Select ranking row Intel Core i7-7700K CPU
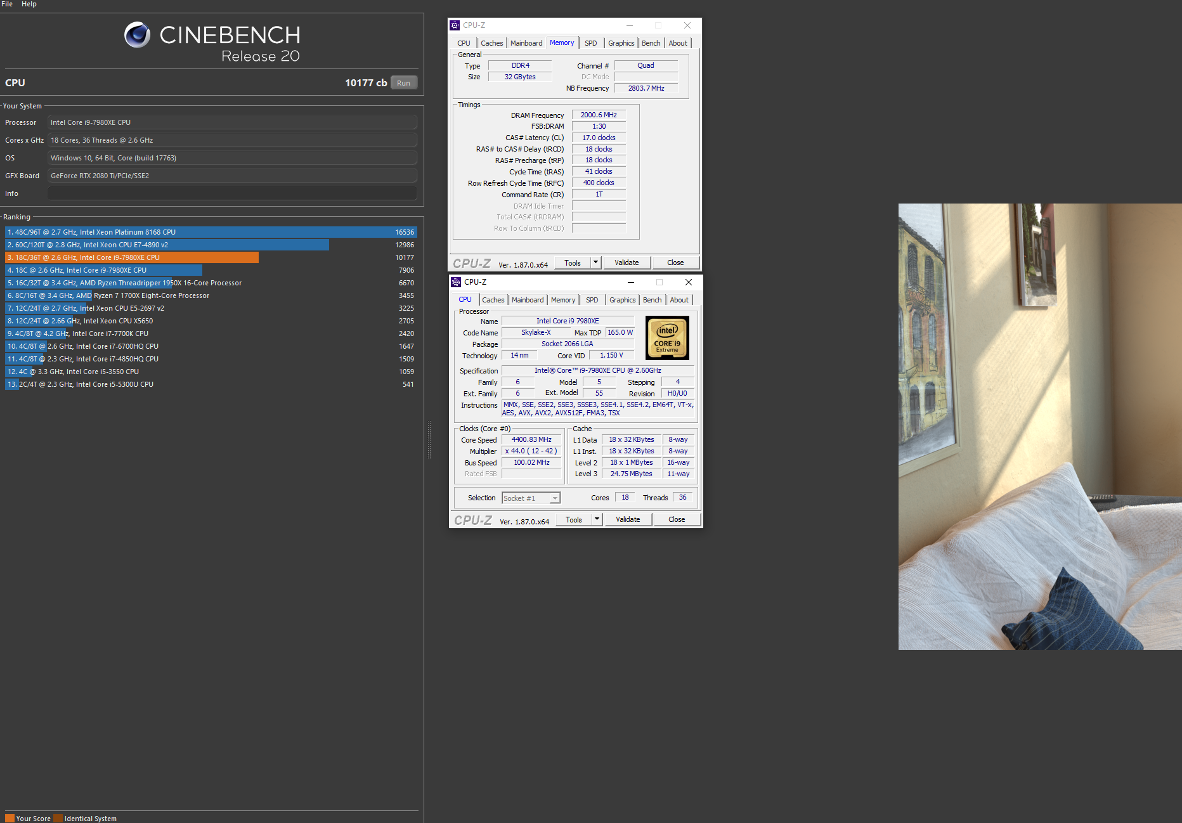The height and width of the screenshot is (823, 1182). 211,334
